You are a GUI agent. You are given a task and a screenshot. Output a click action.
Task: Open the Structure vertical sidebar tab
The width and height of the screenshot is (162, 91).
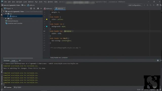click(x=2, y=80)
